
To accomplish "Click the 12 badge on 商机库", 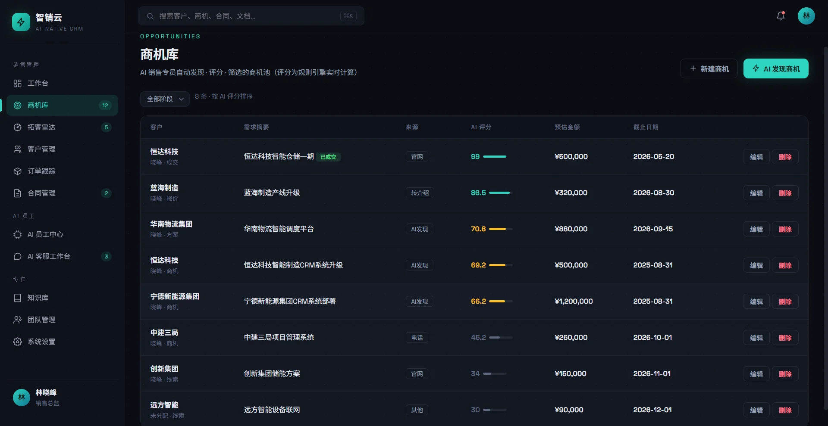I will (x=105, y=105).
